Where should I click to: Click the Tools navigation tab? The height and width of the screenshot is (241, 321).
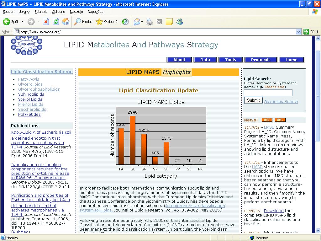tap(230, 60)
